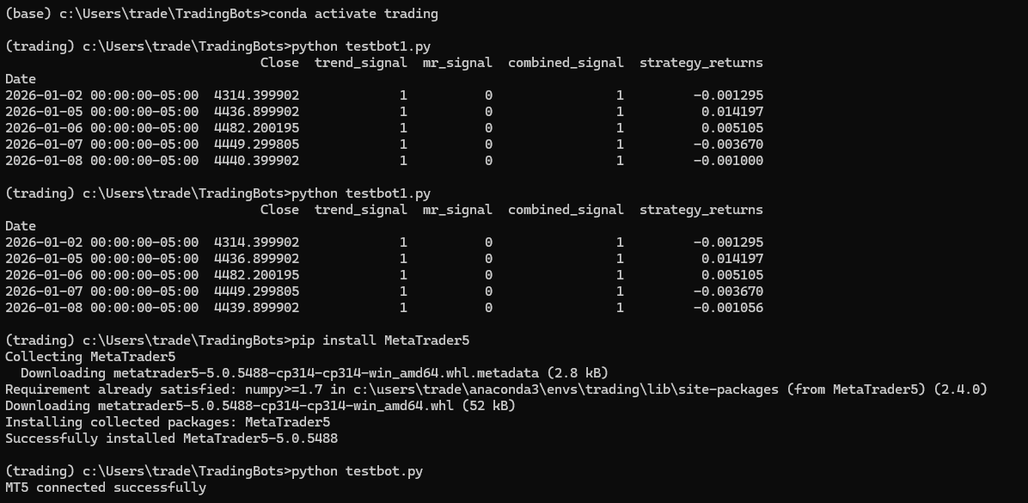
Task: Click the Close value 4439.899902
Action: [256, 308]
